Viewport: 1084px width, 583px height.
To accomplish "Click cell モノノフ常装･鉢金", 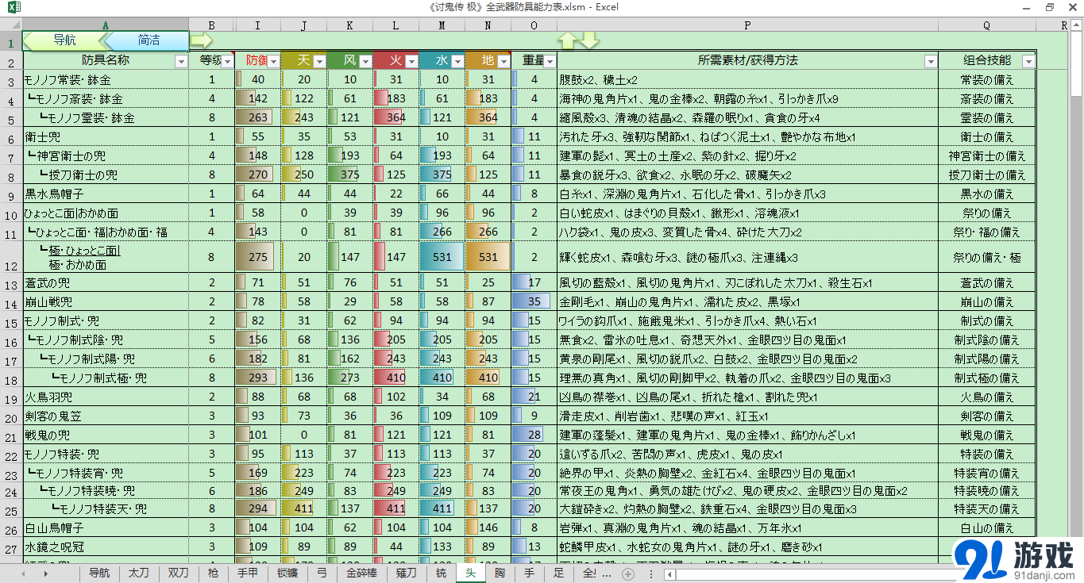I will pos(106,80).
